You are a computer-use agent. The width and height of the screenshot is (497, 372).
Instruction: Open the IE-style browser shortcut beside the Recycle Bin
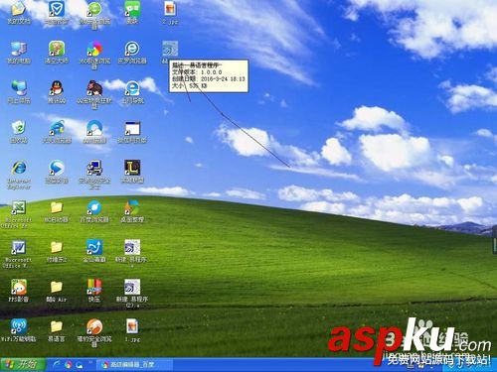(x=57, y=132)
